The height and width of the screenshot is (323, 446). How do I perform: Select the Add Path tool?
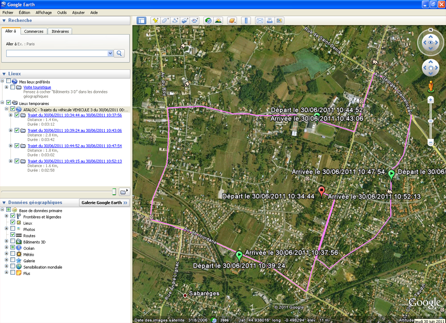175,21
